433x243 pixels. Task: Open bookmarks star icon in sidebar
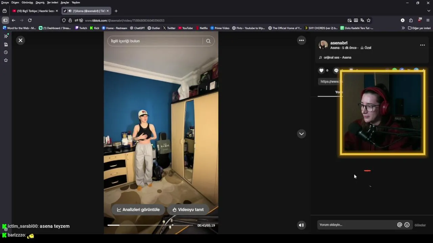pyautogui.click(x=6, y=60)
